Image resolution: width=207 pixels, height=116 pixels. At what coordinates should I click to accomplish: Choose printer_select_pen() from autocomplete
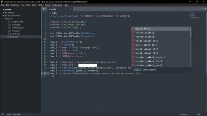coord(160,65)
